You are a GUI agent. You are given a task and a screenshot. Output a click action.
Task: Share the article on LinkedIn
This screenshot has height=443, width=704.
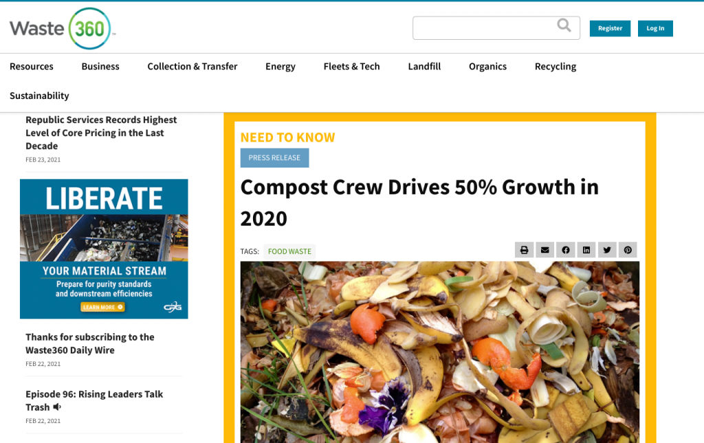(x=586, y=249)
